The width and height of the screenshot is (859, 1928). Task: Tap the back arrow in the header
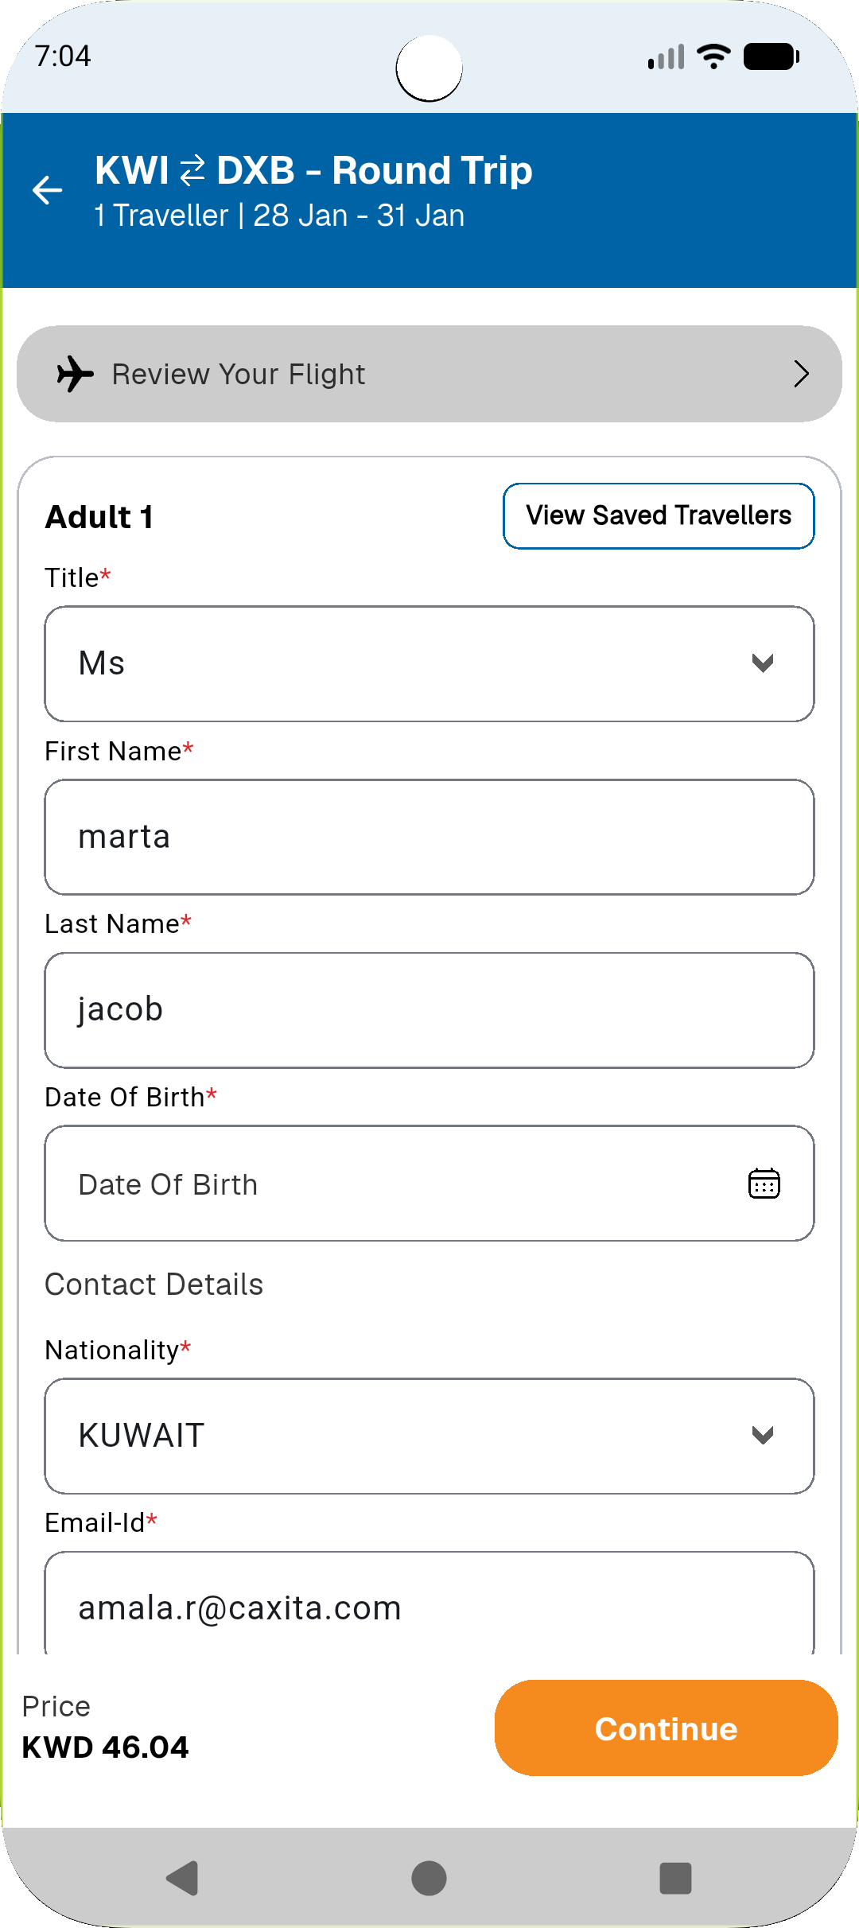[x=48, y=190]
